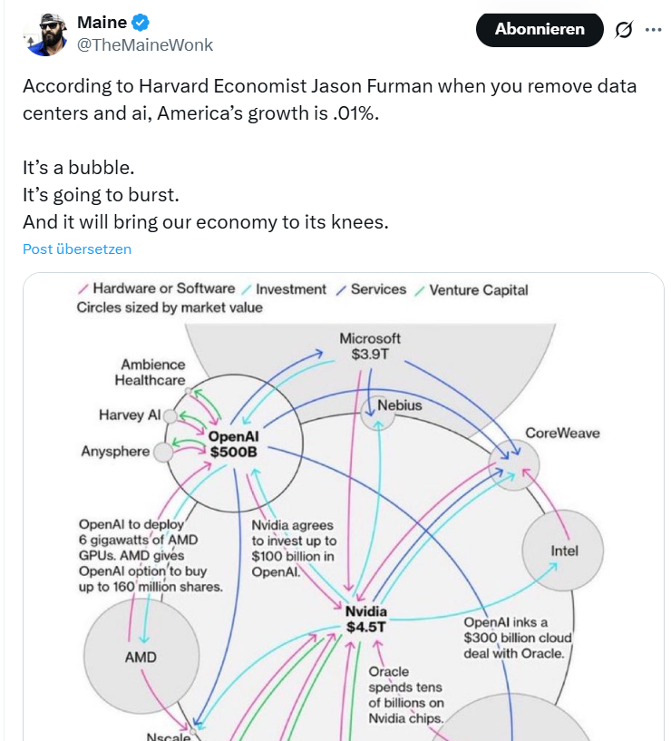Open the @TheMaineWonk handle

tap(145, 44)
